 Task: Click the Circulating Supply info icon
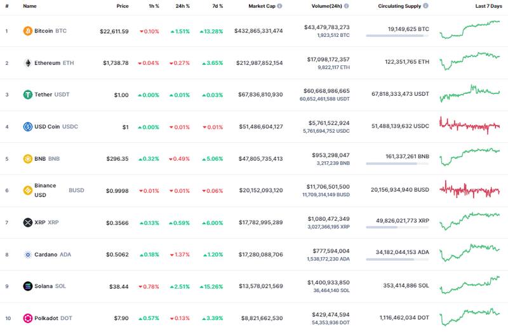(425, 6)
